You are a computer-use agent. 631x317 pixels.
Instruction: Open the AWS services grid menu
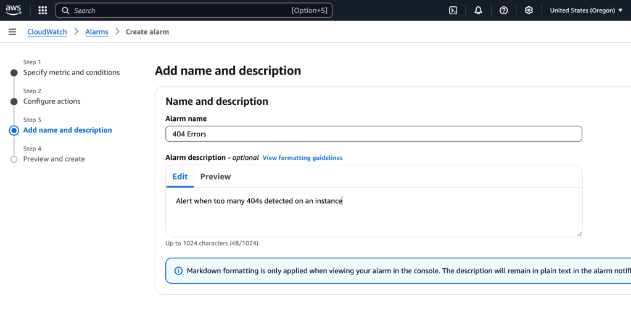pos(43,10)
